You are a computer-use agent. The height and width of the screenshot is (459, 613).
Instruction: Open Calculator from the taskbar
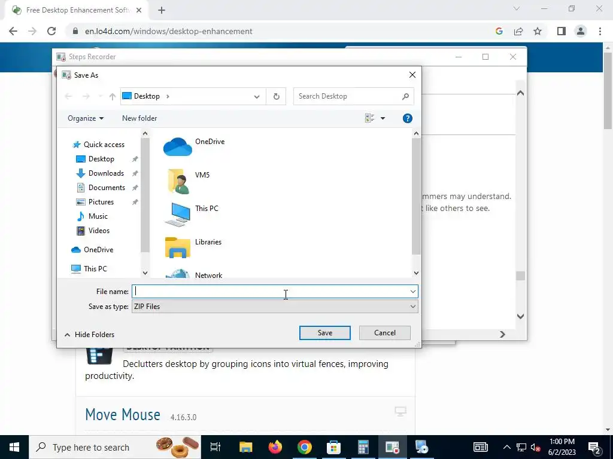tap(363, 447)
